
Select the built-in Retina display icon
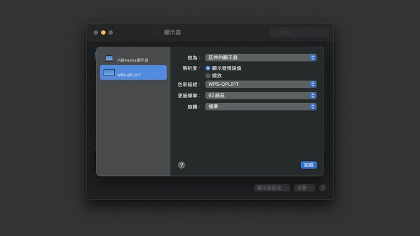[x=109, y=59]
